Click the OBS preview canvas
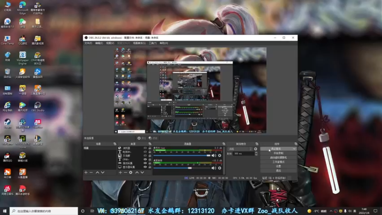Screen dimensions: 382x215 [x=190, y=90]
